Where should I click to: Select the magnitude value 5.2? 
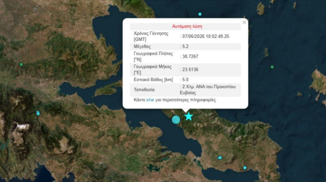coord(185,46)
